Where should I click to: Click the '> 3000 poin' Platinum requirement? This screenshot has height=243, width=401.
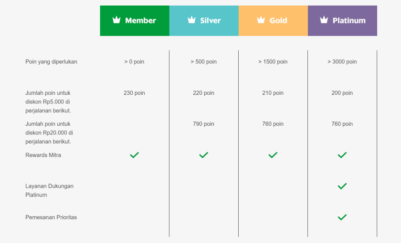click(x=342, y=61)
